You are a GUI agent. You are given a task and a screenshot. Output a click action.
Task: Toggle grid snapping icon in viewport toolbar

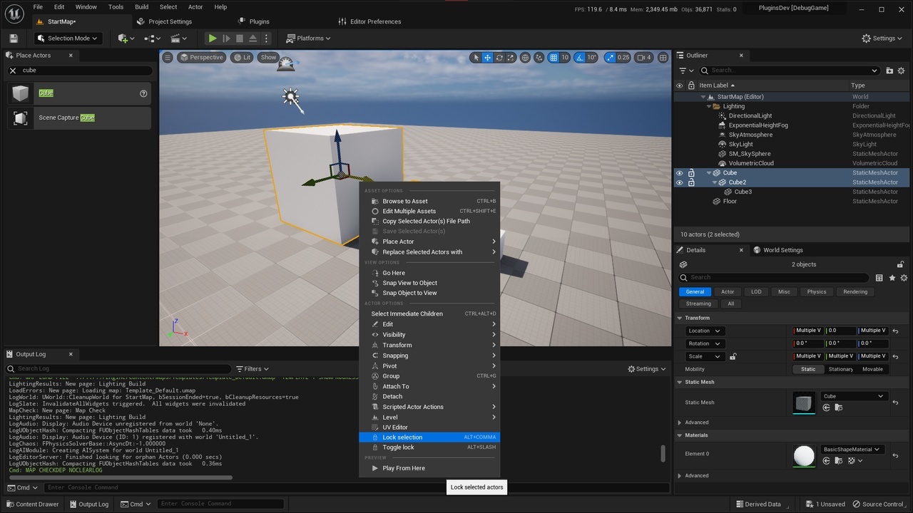click(554, 58)
